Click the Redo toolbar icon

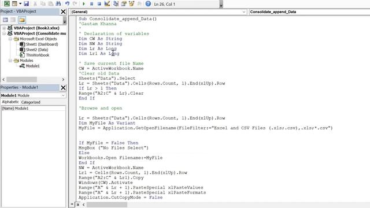point(75,3)
